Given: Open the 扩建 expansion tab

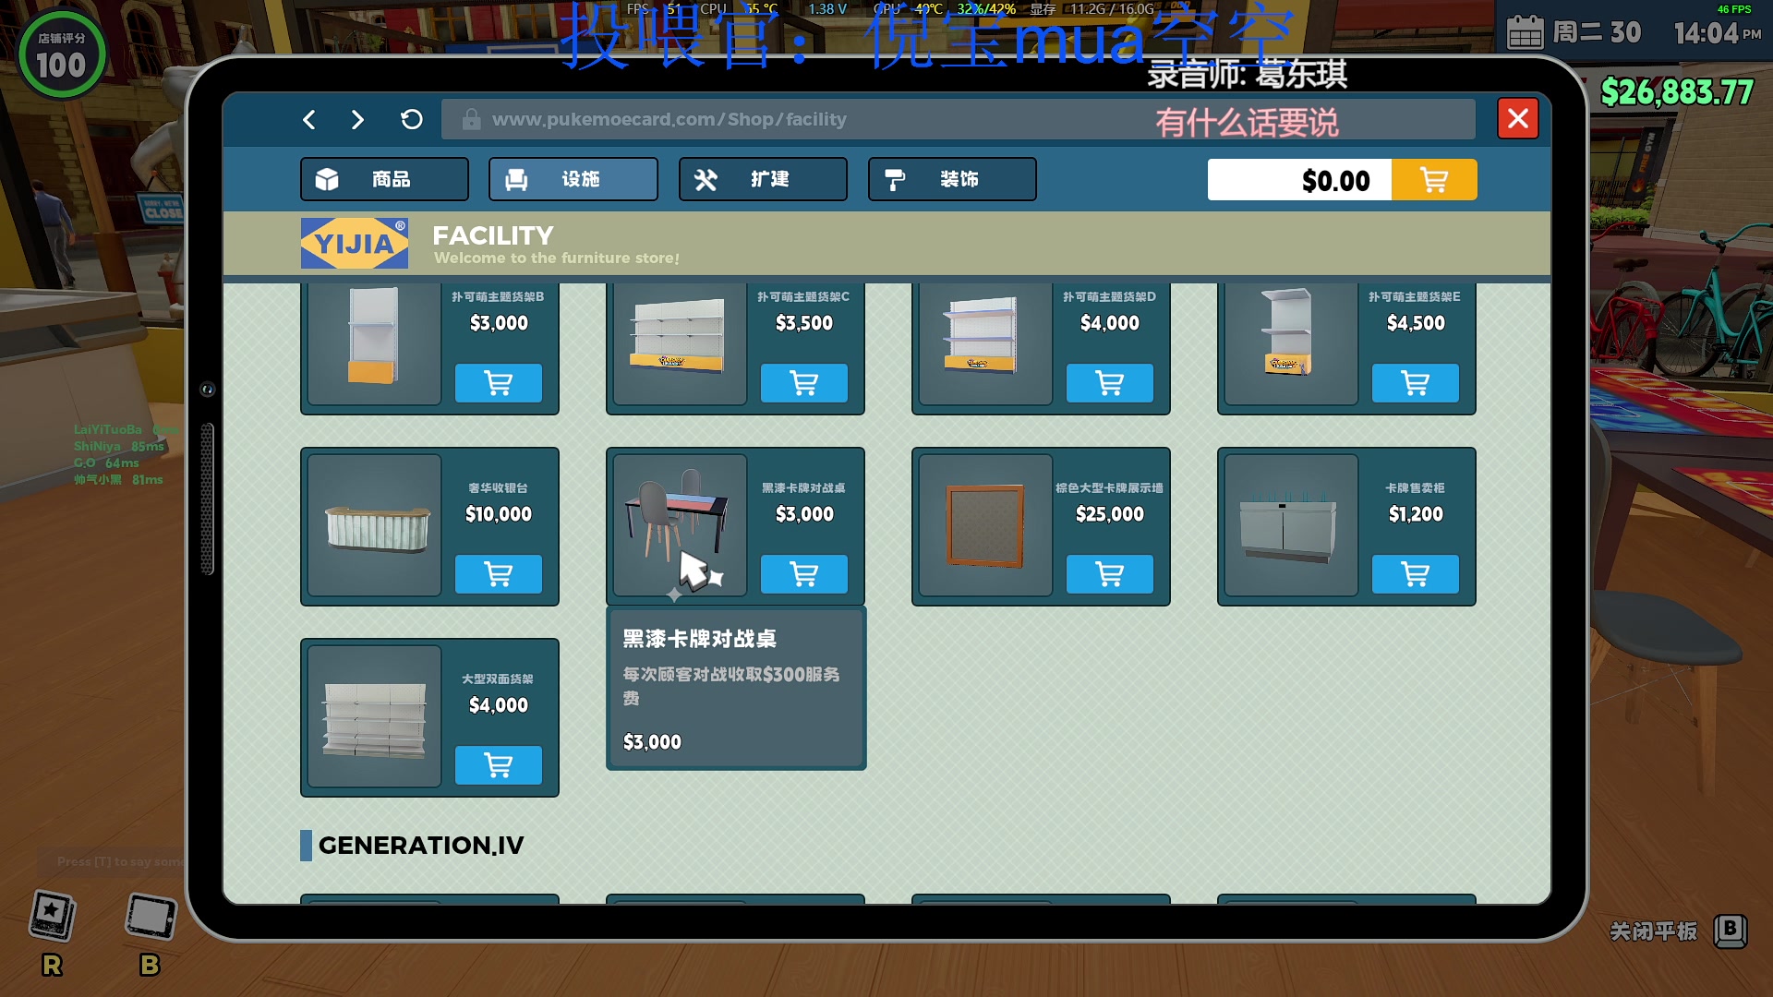Looking at the screenshot, I should click(x=763, y=179).
